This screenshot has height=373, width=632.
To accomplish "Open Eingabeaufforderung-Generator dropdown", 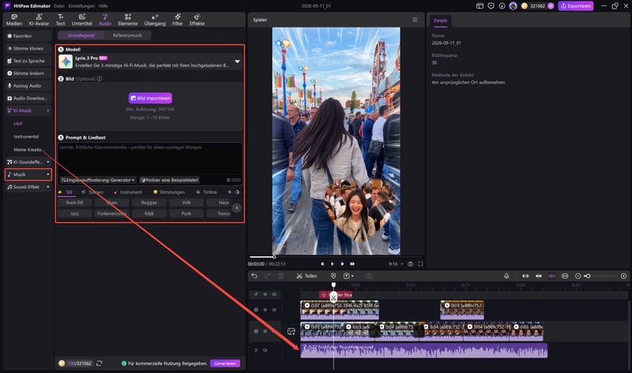I will [x=98, y=180].
